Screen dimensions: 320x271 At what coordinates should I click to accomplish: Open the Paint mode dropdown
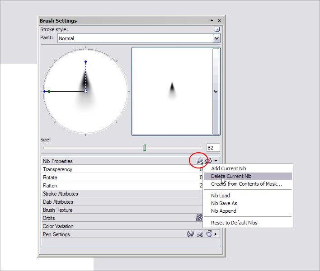click(216, 38)
